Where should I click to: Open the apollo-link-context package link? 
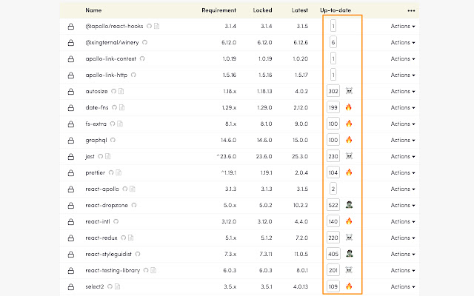coord(110,59)
